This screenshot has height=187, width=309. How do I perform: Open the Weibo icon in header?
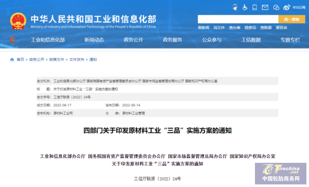[286, 8]
